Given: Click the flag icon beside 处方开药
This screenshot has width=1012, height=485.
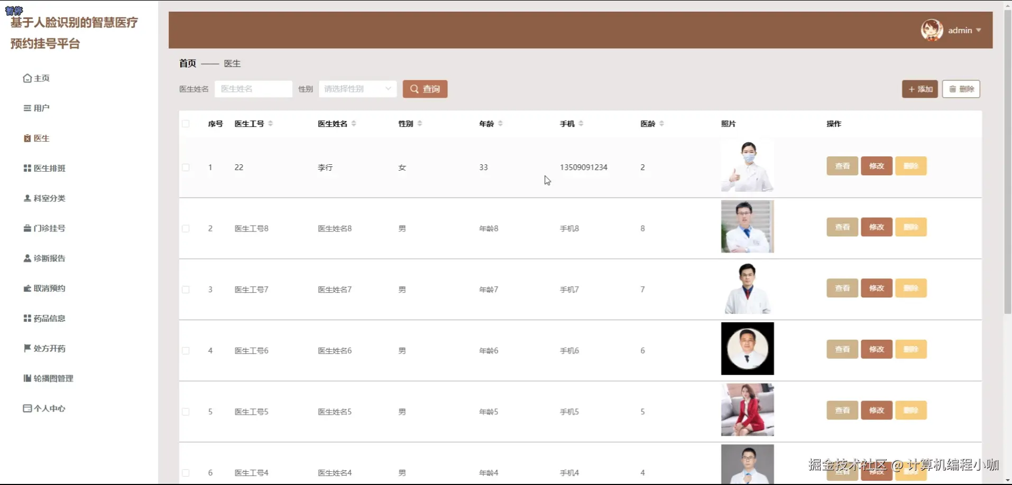Looking at the screenshot, I should tap(27, 348).
